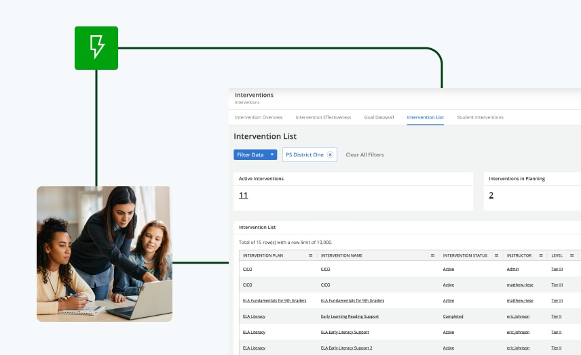Screen dimensions: 581x355
Task: Click 'Active' in ELA Early Literacy Support 2 row
Action: click(449, 348)
